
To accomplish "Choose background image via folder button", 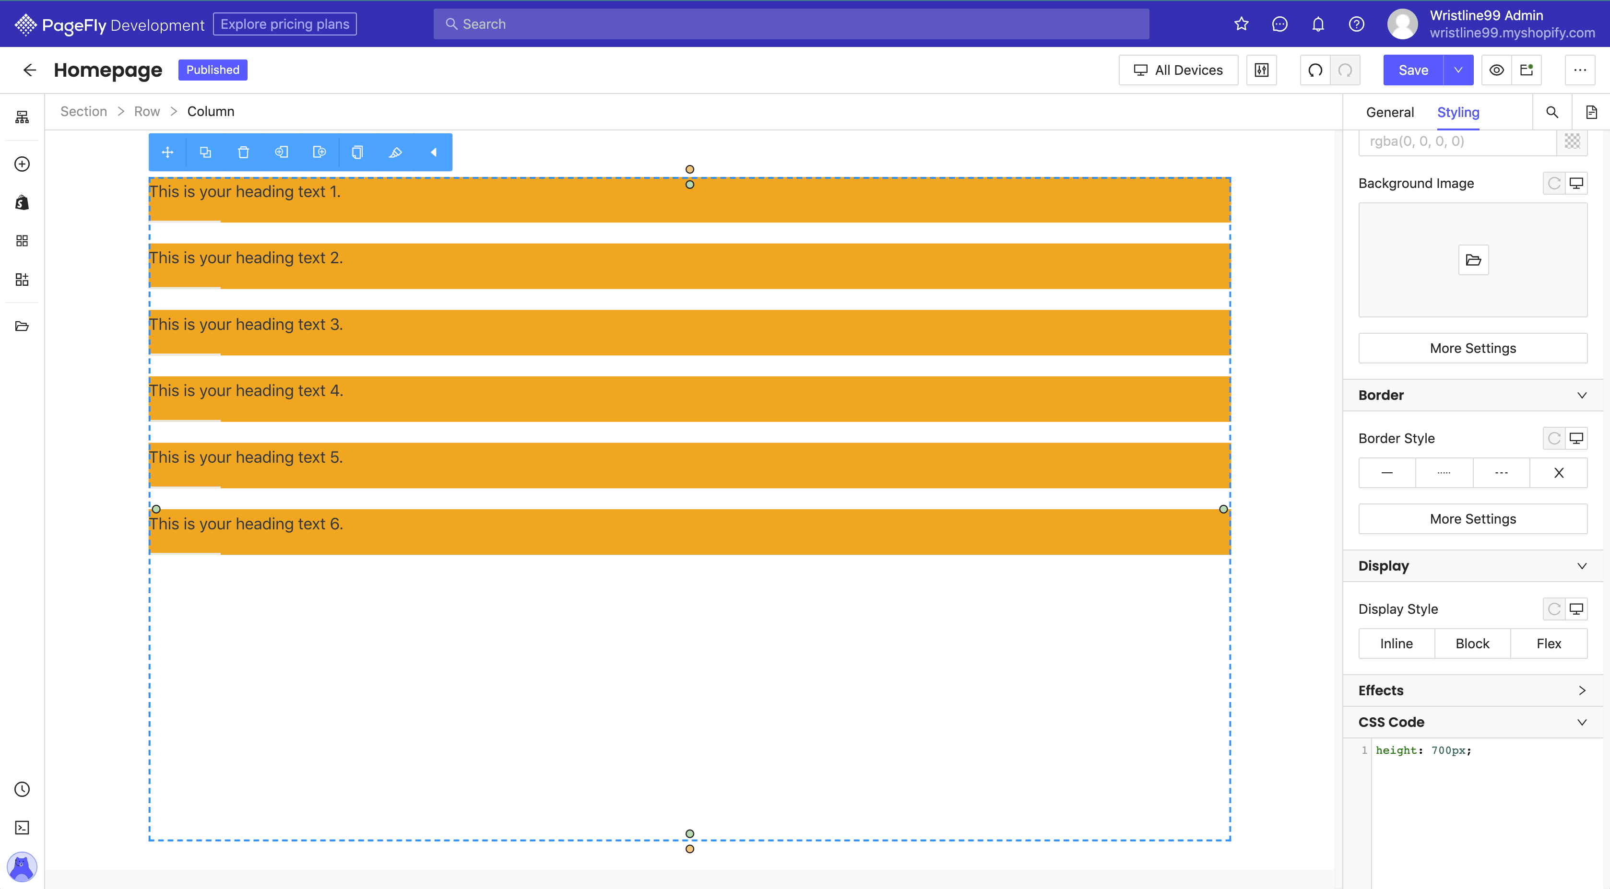I will pos(1473,260).
